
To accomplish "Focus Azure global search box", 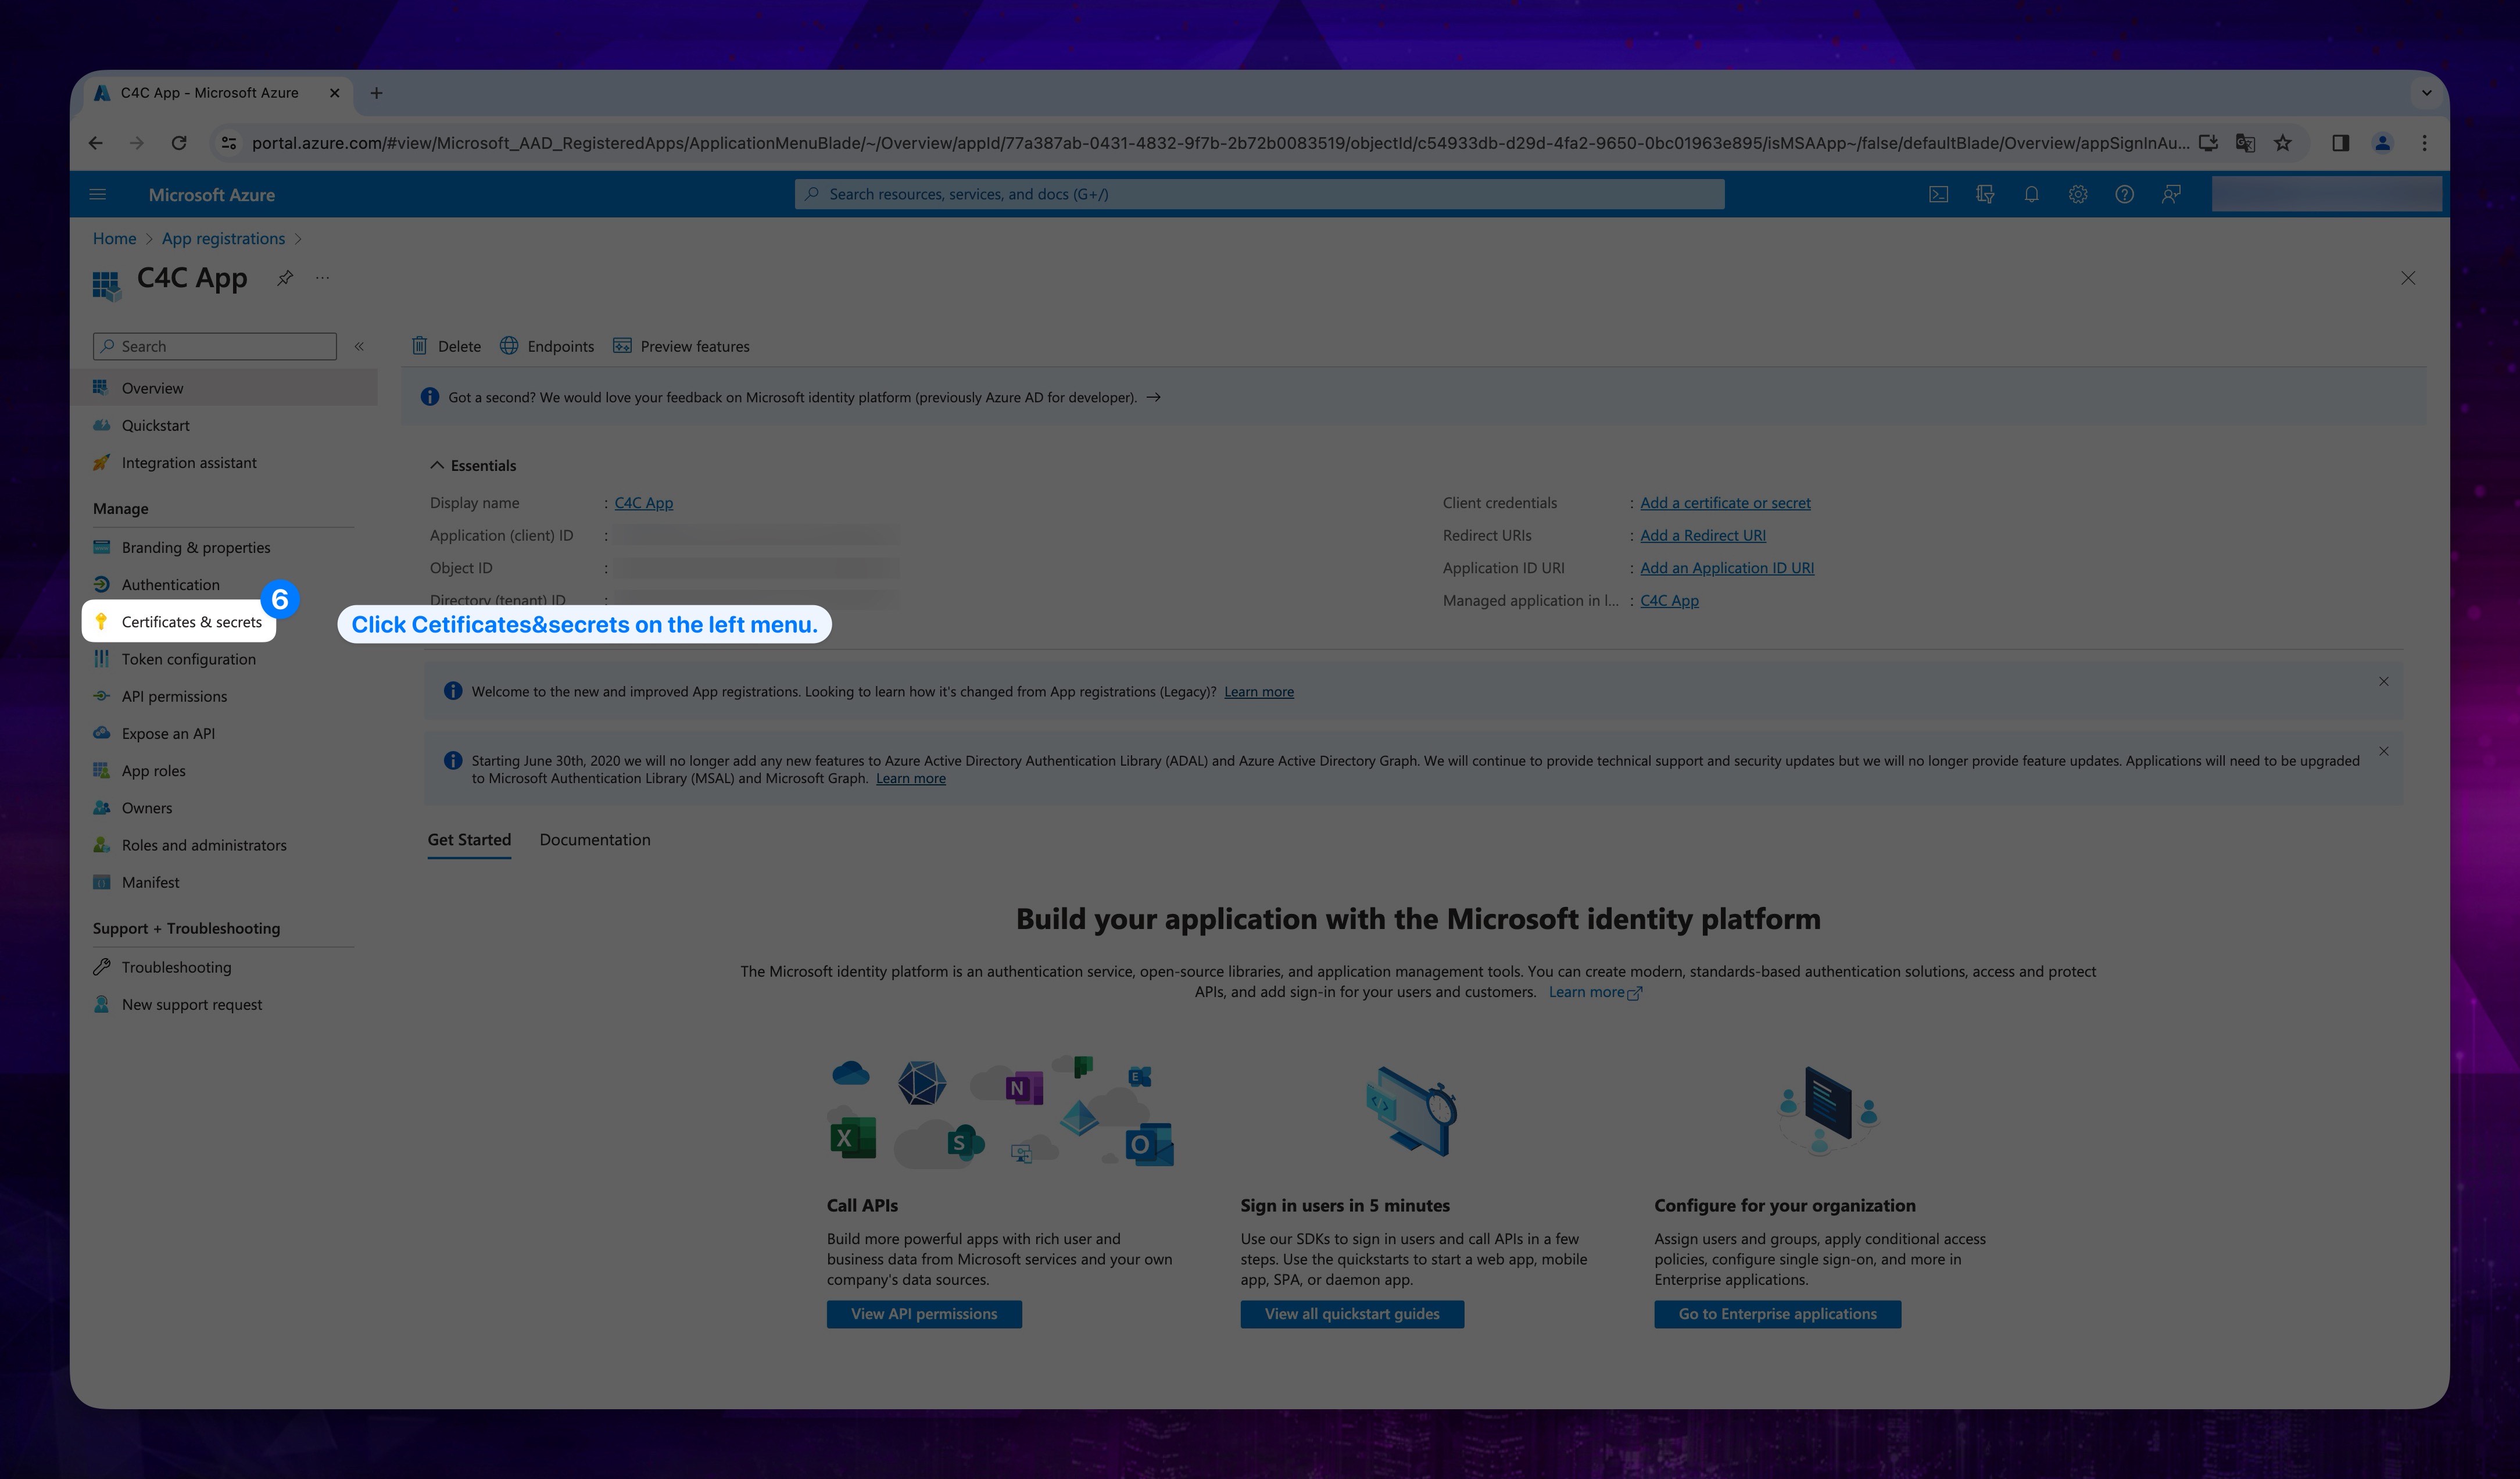I will (1259, 194).
